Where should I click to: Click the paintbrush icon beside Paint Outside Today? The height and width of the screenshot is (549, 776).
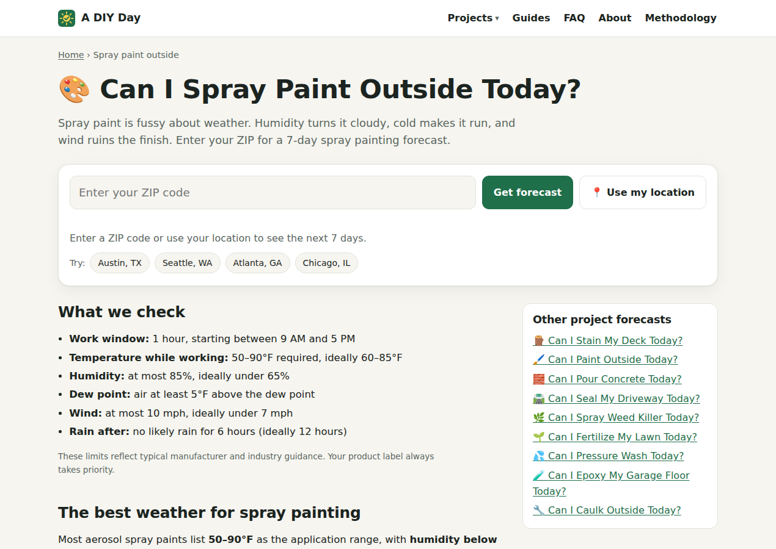coord(538,360)
